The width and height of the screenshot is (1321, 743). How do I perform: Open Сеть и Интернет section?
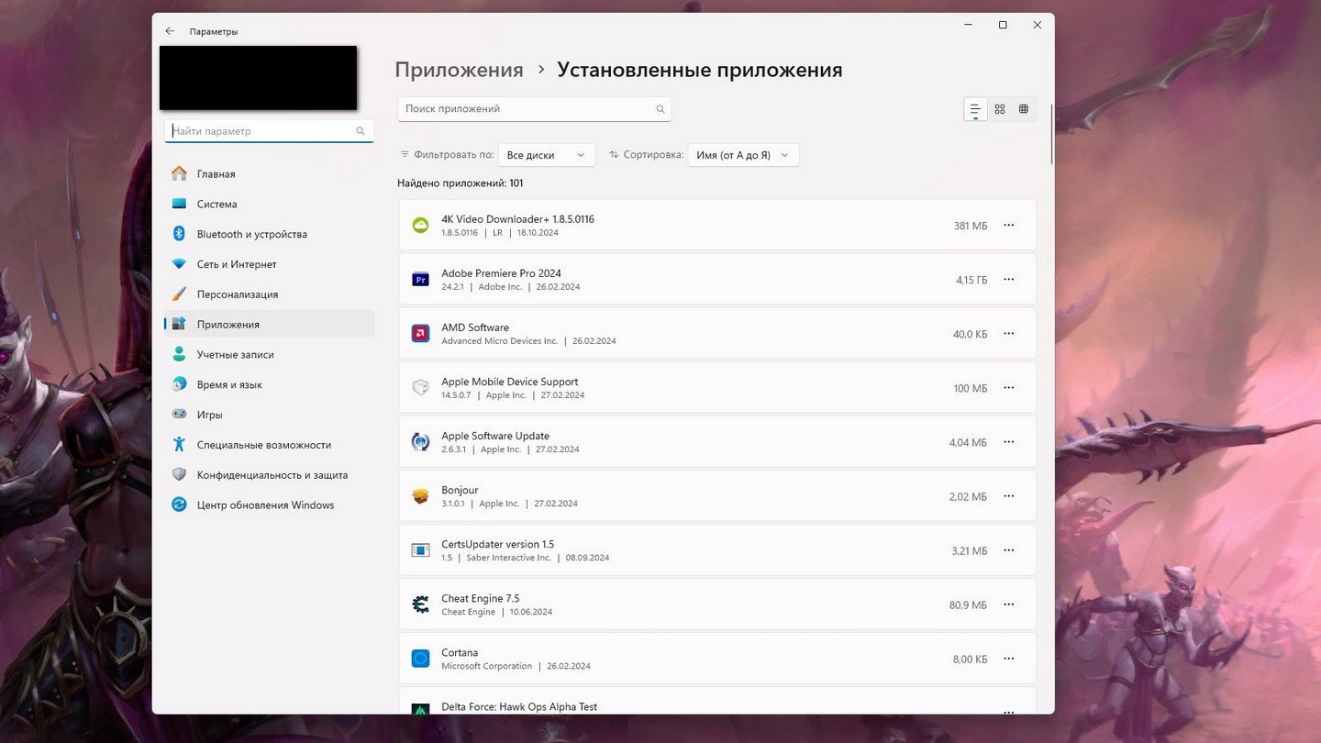point(270,264)
